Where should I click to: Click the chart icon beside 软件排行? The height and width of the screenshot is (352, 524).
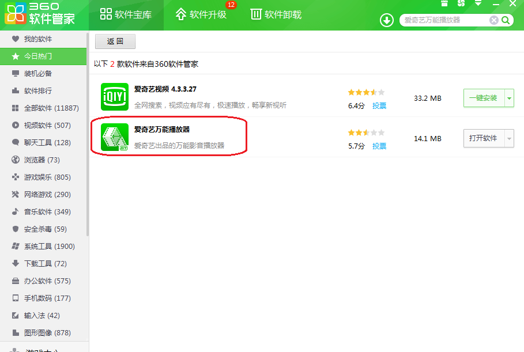tap(16, 90)
